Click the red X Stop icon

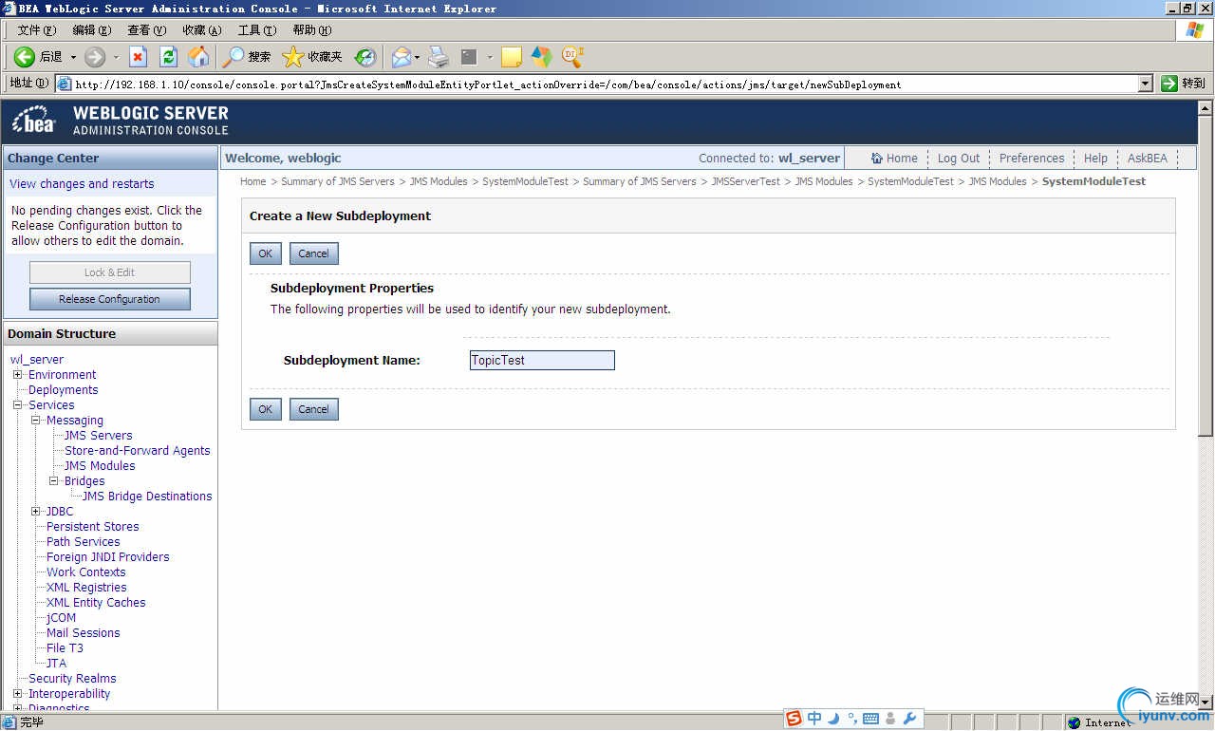139,57
